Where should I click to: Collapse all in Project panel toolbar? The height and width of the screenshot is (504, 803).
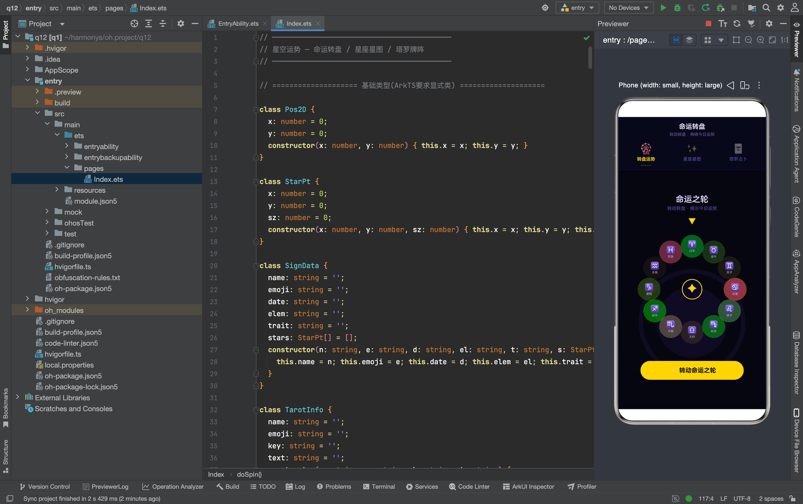point(163,23)
